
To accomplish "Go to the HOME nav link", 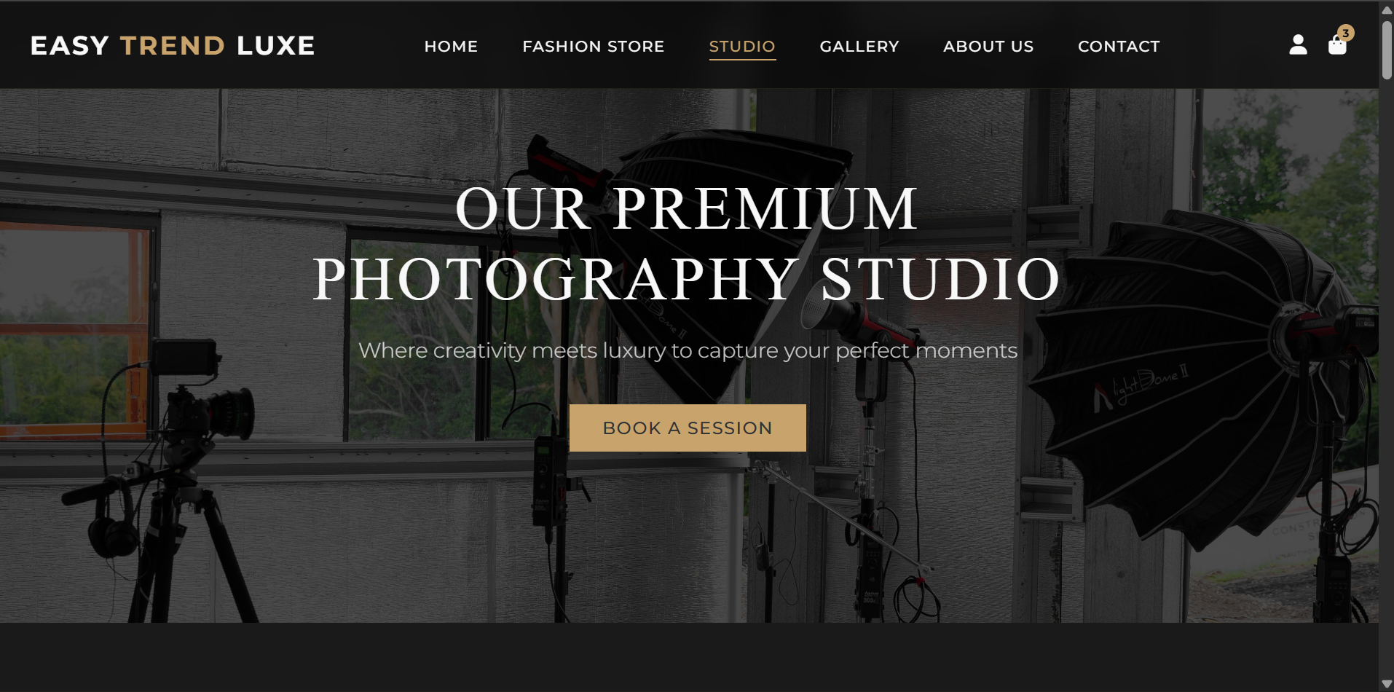I will [451, 47].
